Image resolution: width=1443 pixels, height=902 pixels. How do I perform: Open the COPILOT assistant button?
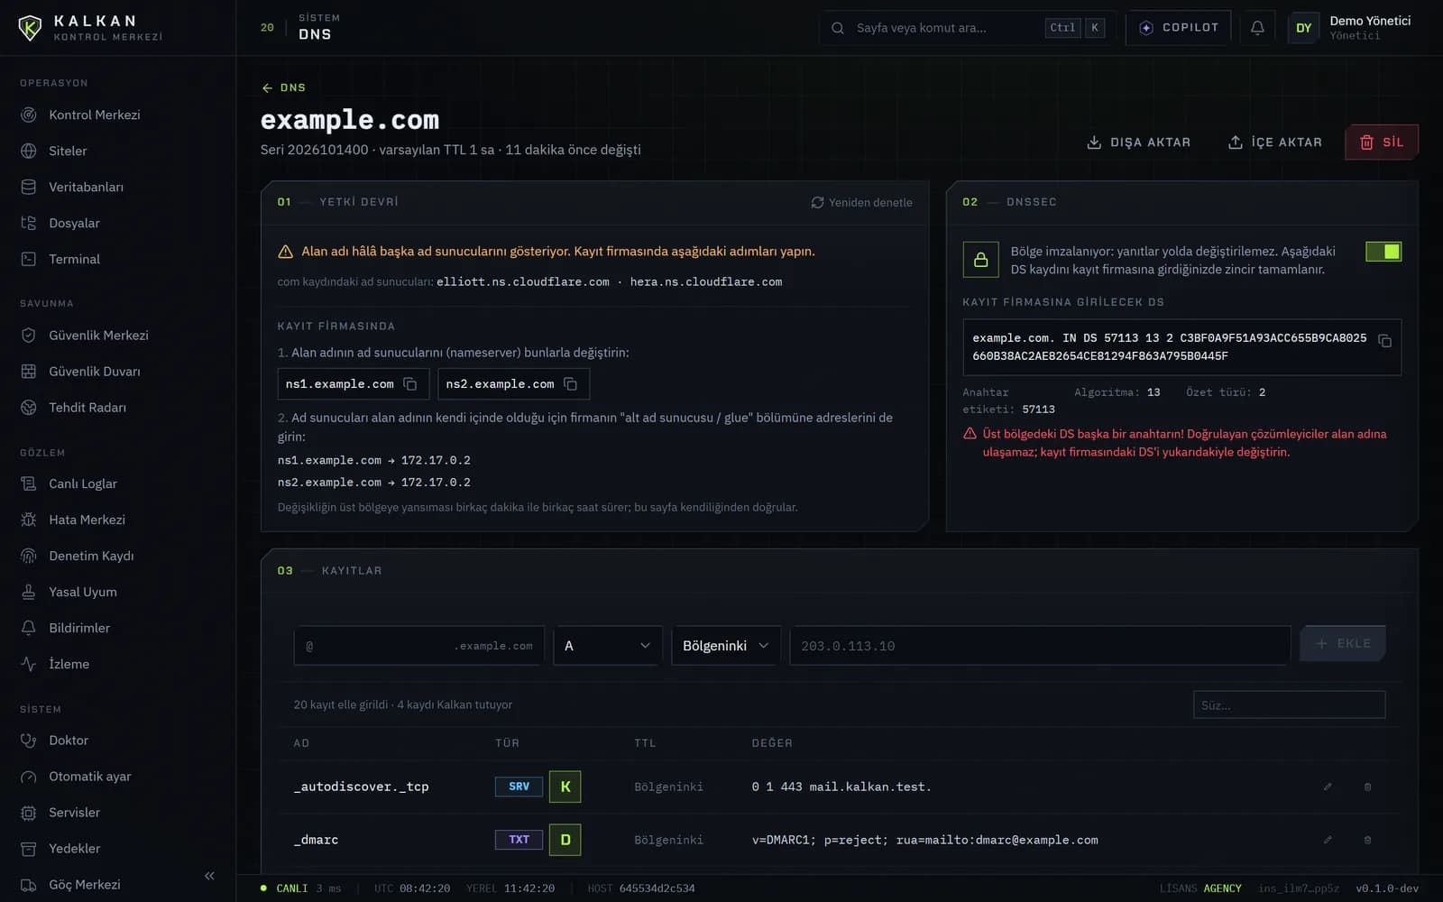(1178, 28)
